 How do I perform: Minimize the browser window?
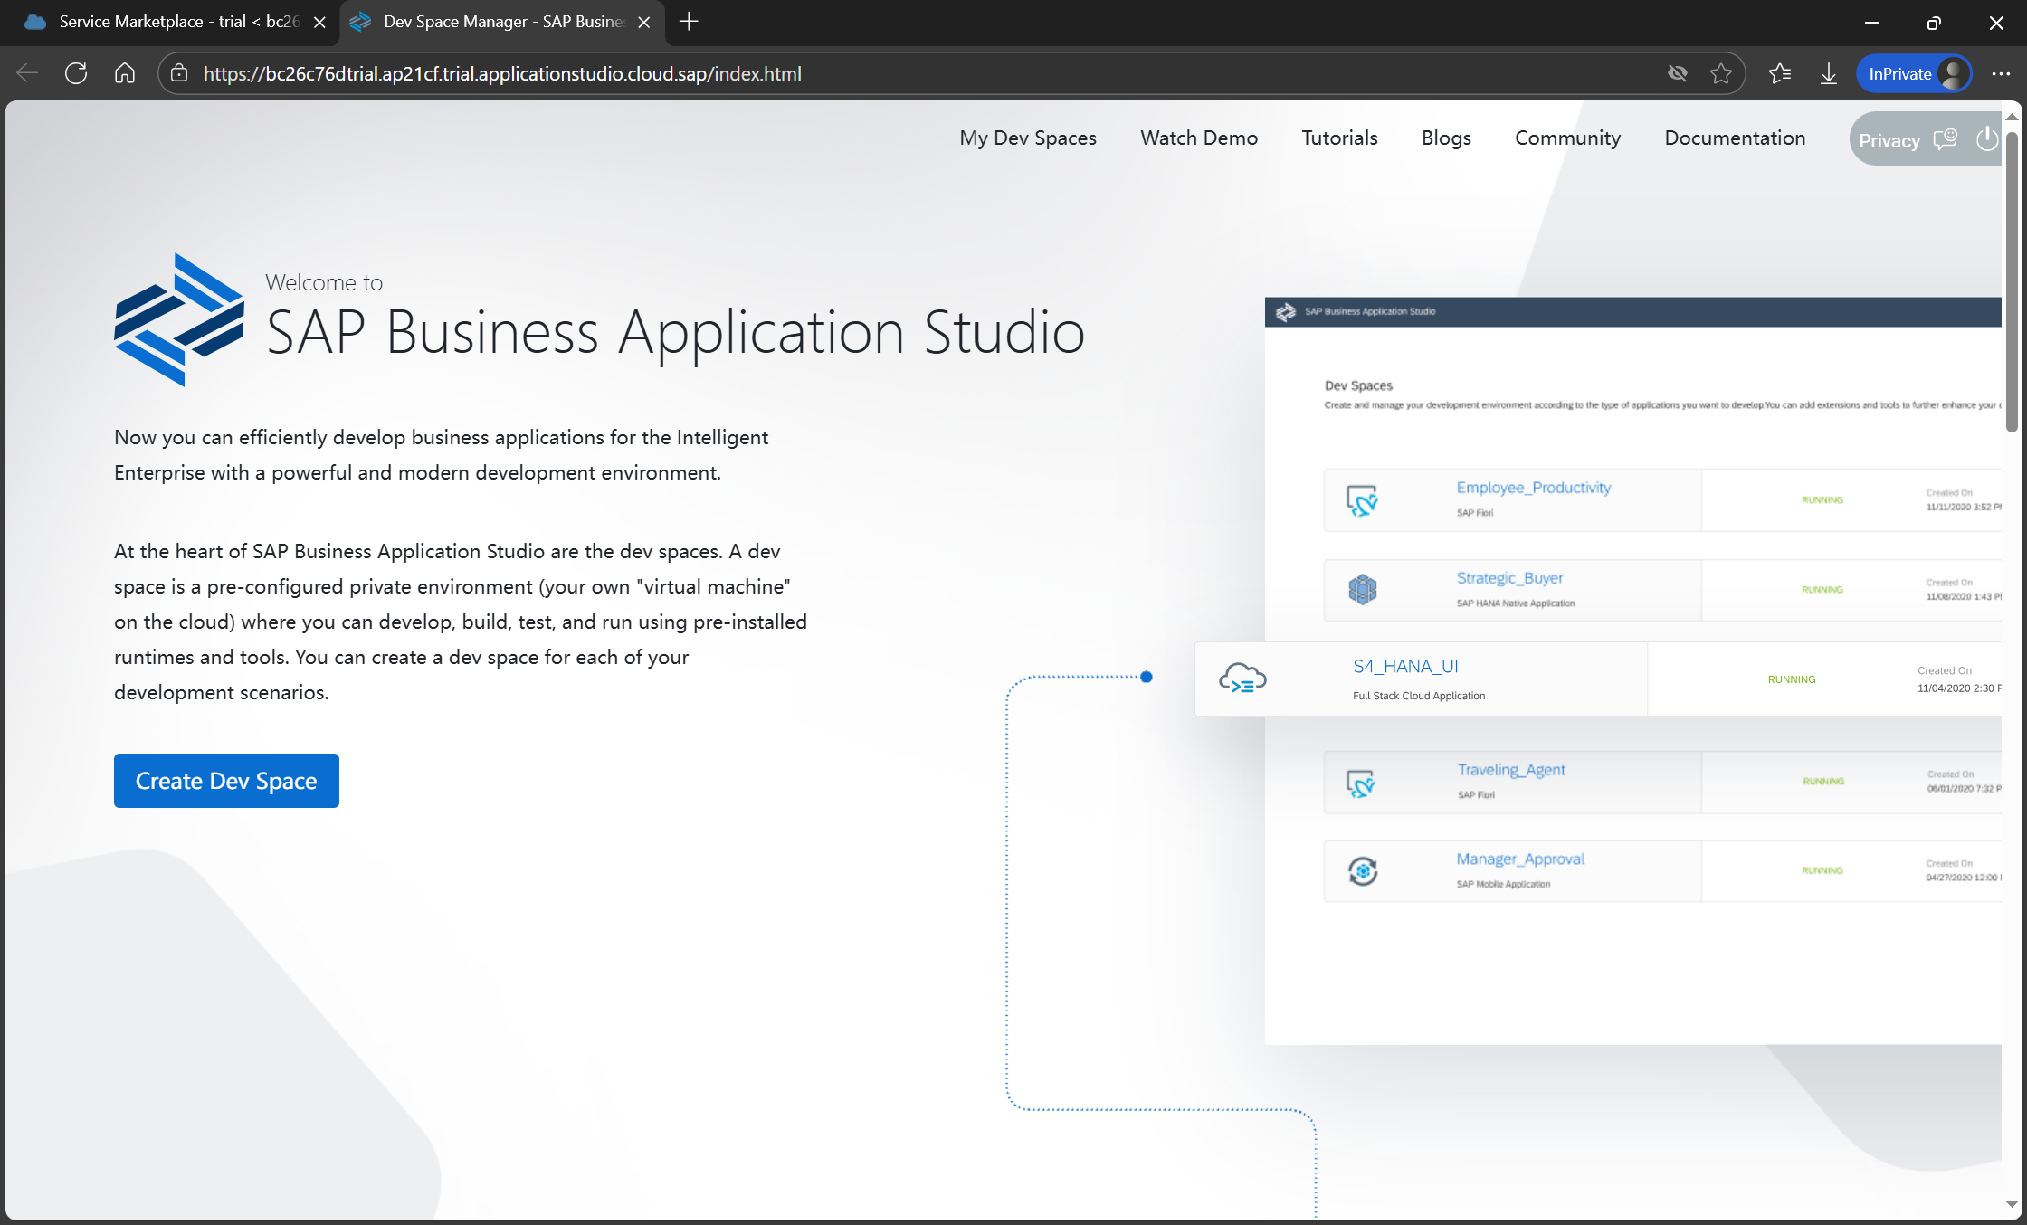[x=1871, y=23]
